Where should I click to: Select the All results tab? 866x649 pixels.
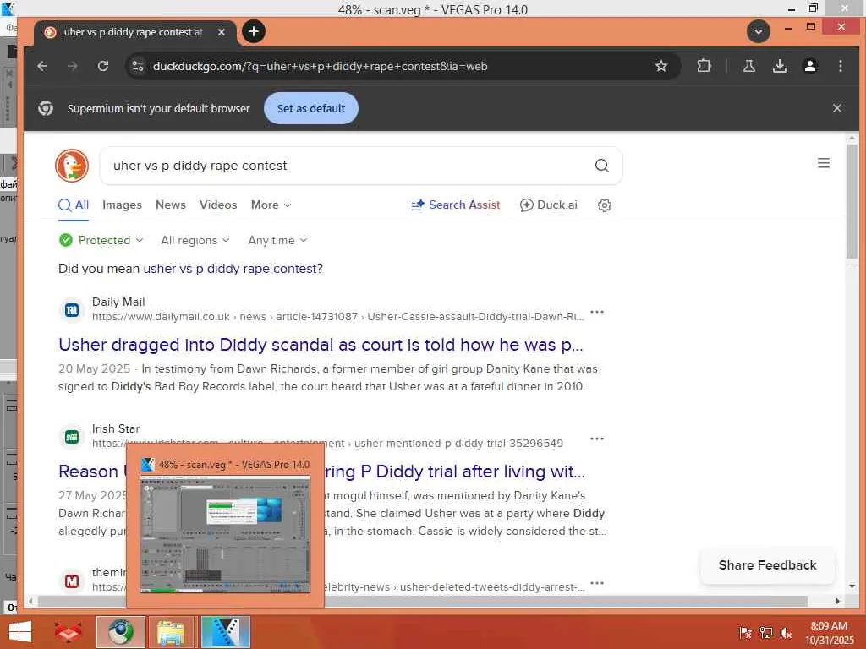tap(74, 205)
